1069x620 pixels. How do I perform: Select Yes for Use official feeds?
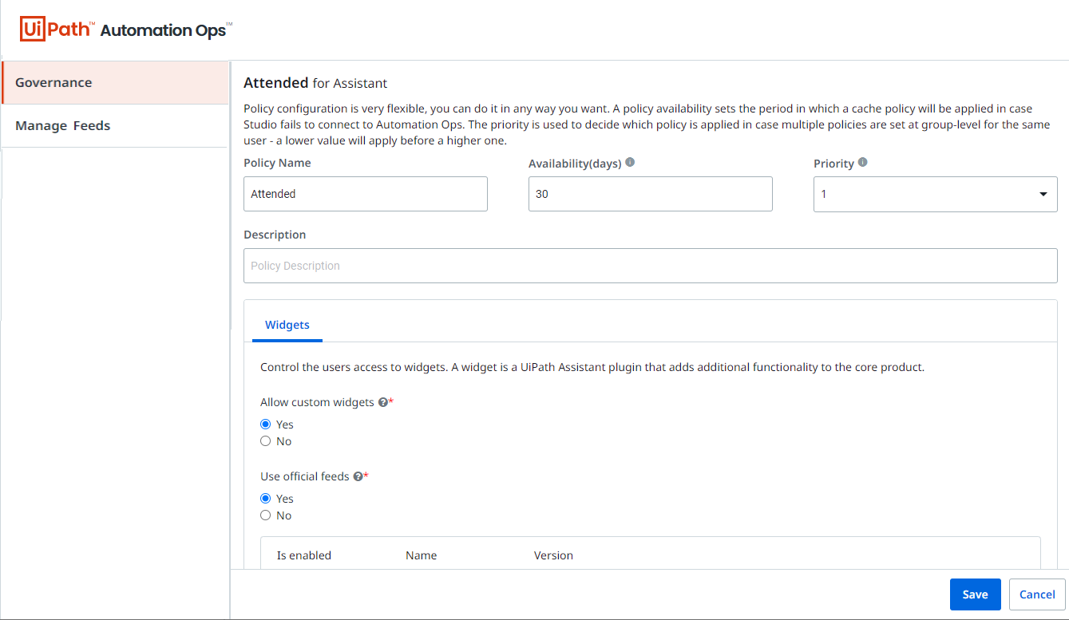click(x=266, y=499)
